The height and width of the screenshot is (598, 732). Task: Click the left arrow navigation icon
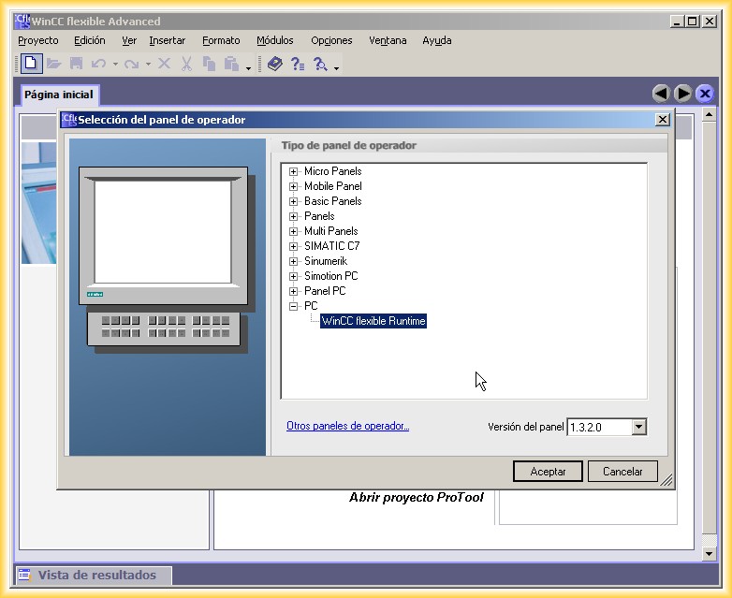(661, 94)
